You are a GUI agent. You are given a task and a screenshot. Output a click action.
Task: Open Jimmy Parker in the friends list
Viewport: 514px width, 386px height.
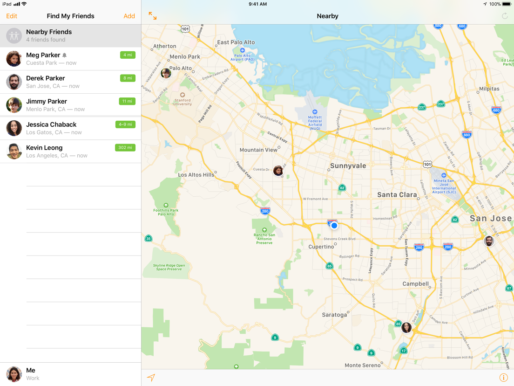pos(70,105)
